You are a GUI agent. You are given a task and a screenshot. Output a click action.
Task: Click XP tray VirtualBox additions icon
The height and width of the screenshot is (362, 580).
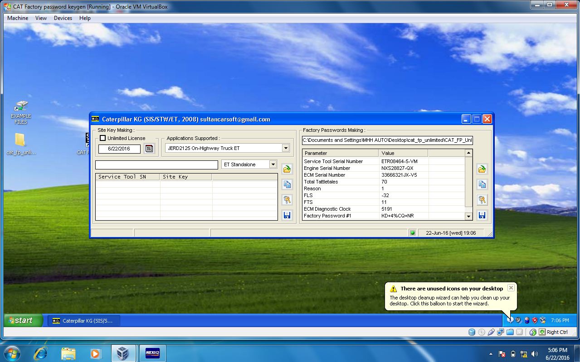tap(543, 320)
